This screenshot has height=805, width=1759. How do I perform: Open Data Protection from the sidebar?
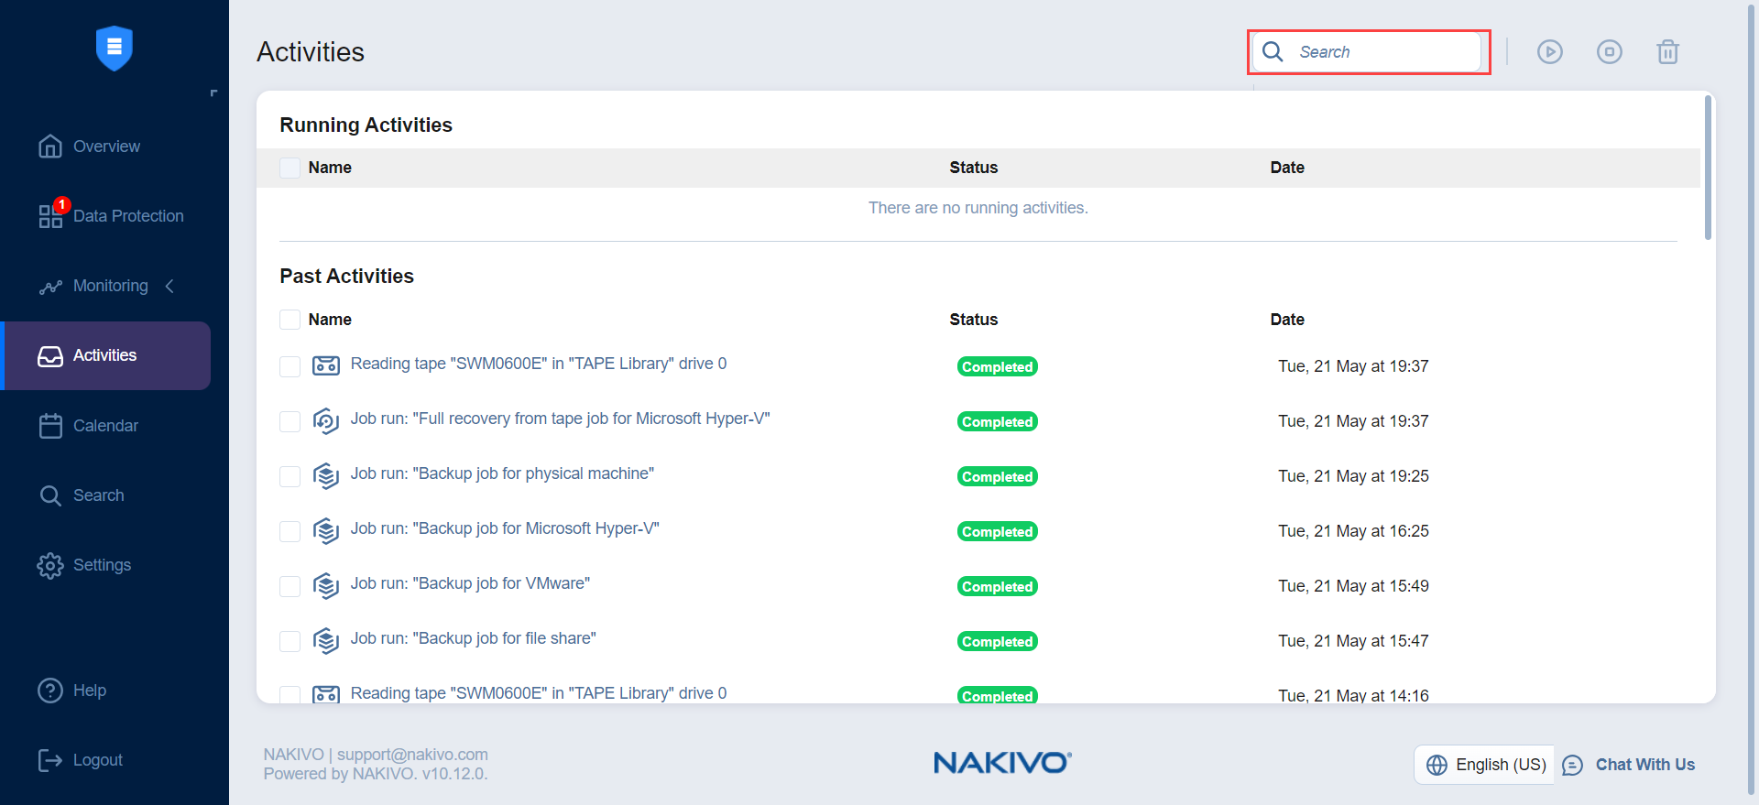coord(127,216)
